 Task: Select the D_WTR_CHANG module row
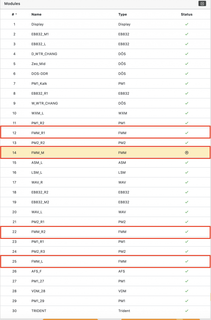106,54
